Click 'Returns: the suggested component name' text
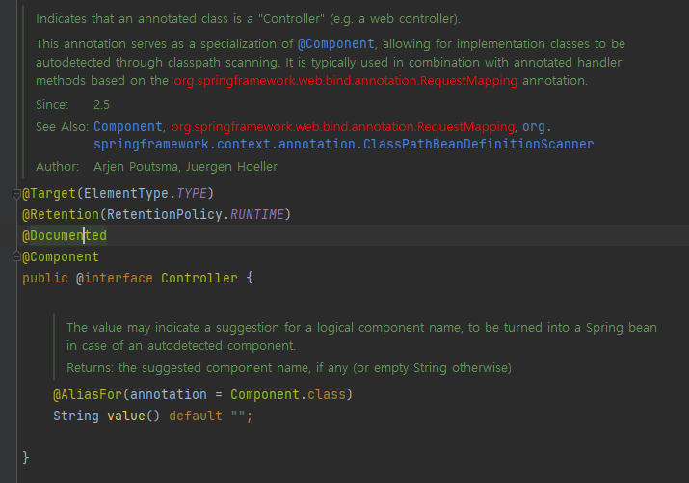The width and height of the screenshot is (689, 483). pos(289,368)
